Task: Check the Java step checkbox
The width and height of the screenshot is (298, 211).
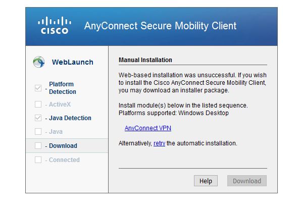Action: 38,131
